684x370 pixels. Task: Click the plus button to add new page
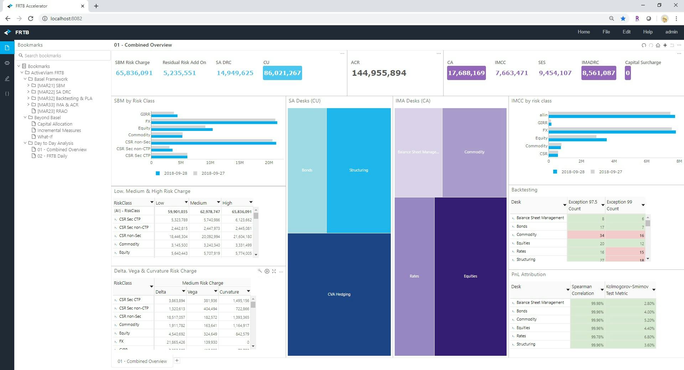tap(177, 360)
